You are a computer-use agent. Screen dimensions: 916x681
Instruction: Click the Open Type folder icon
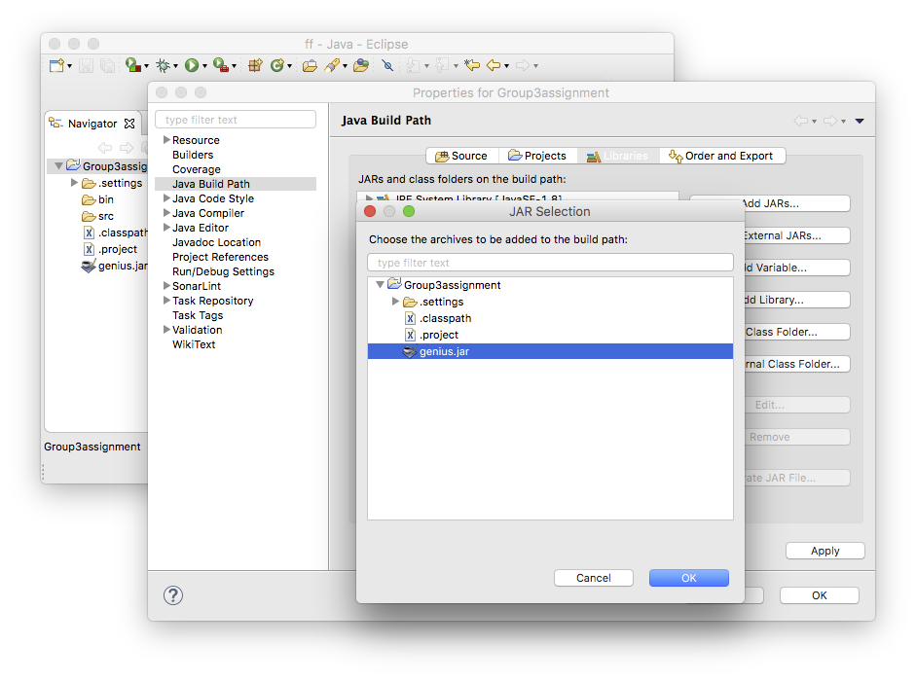coord(310,65)
